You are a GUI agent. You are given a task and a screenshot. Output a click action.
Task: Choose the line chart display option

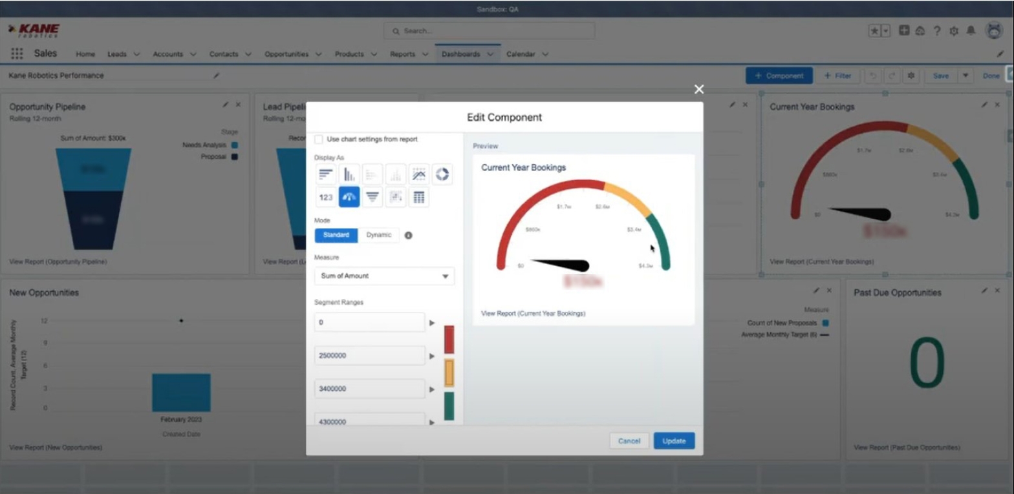pos(419,174)
